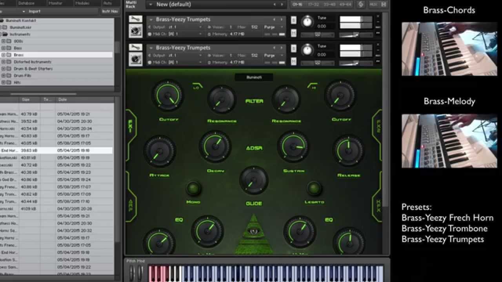This screenshot has width=502, height=282.
Task: Toggle the AUX sends view
Action: [373, 5]
